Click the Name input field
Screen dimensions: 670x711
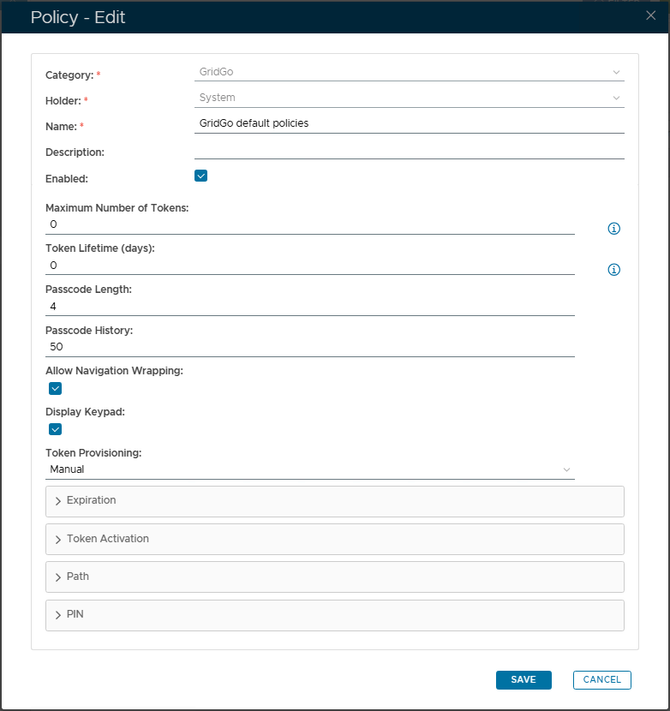pos(409,123)
